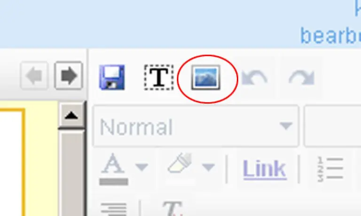Screen dimensions: 361x216
Task: Select the Add Text box tool
Action: [x=159, y=77]
